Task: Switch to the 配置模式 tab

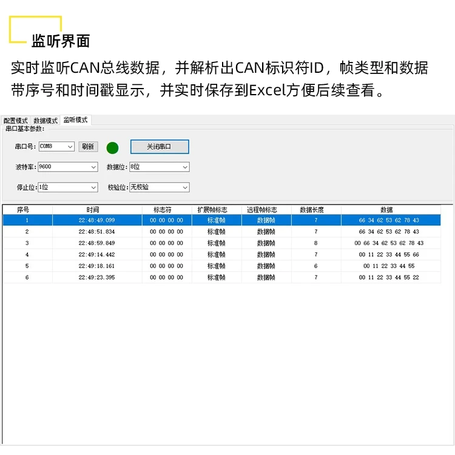Action: pos(16,121)
